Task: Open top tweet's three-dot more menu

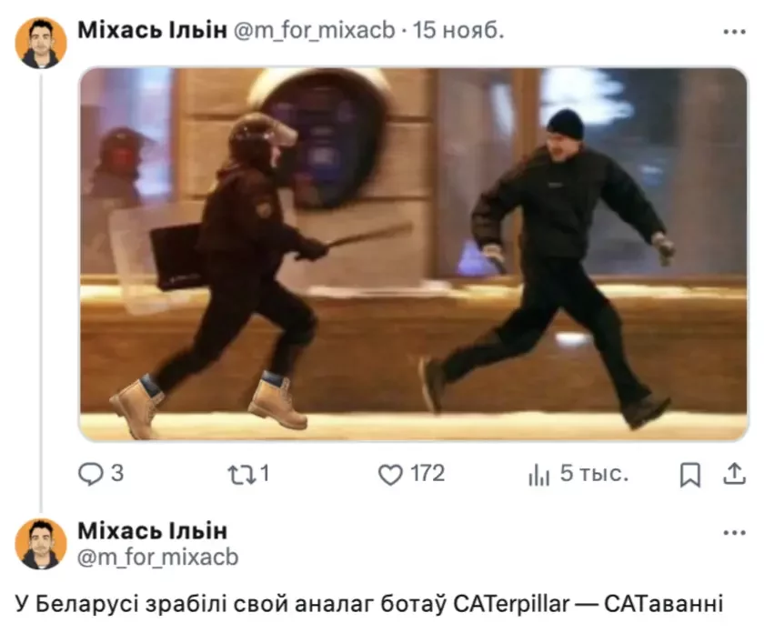Action: [734, 32]
